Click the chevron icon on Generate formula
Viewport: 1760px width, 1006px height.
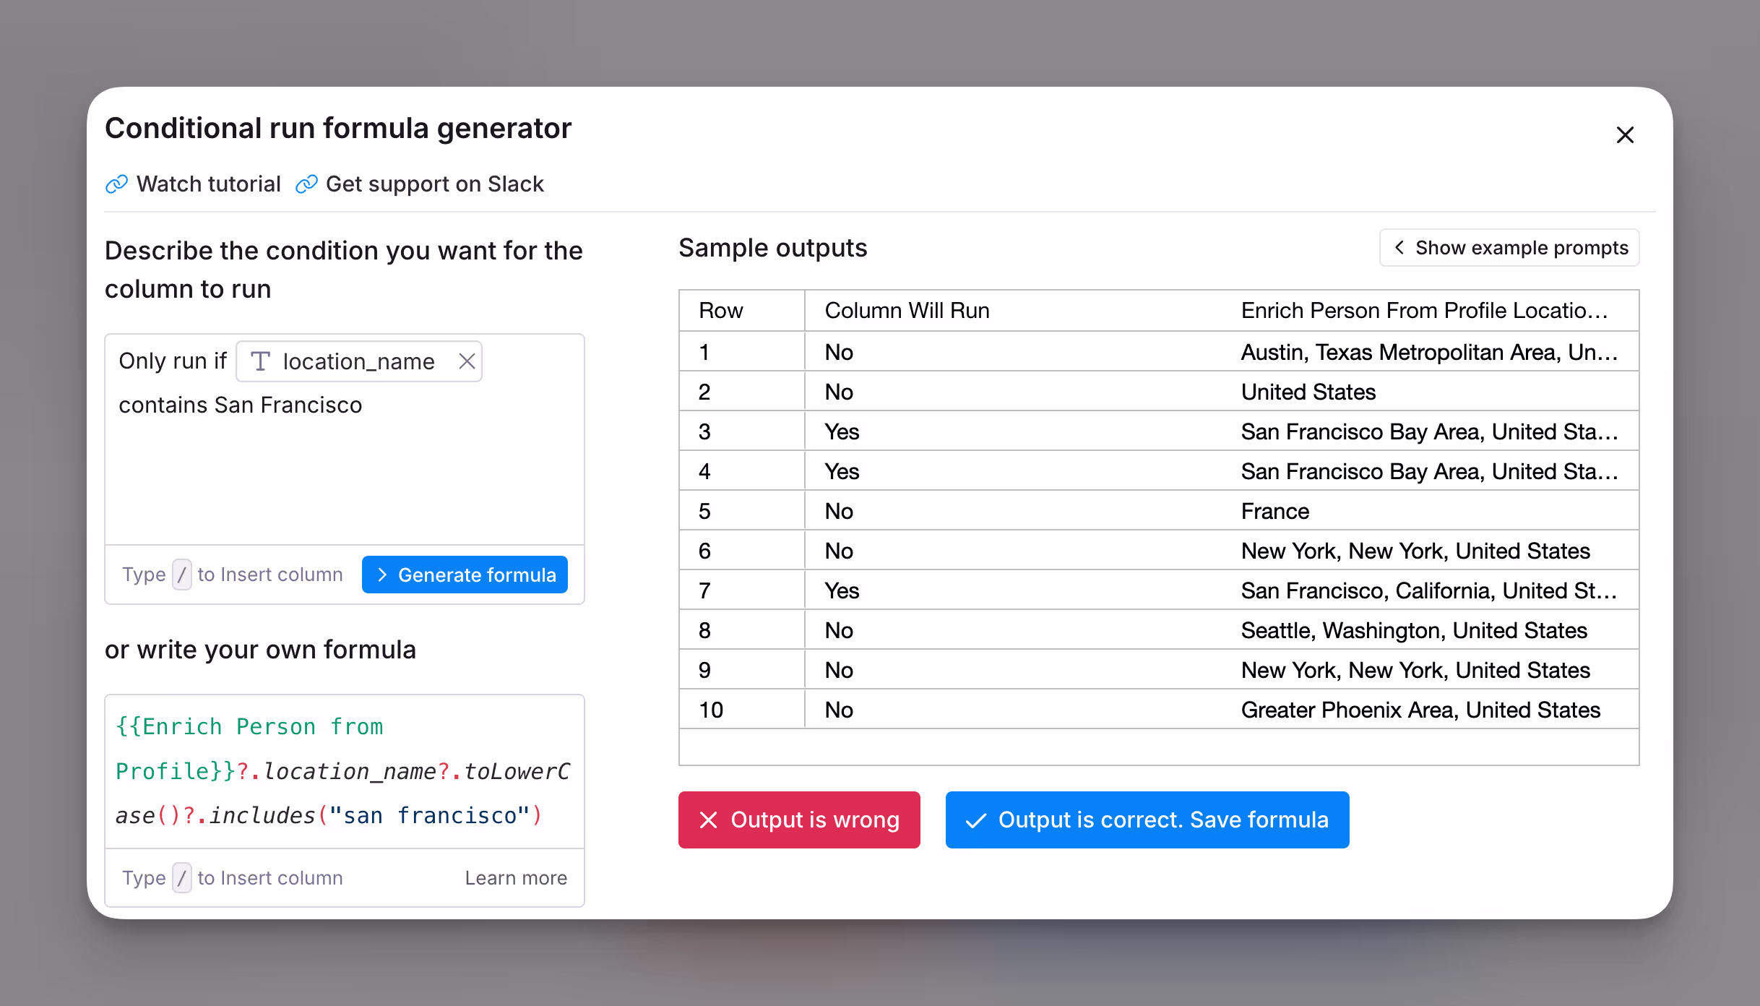(x=383, y=575)
